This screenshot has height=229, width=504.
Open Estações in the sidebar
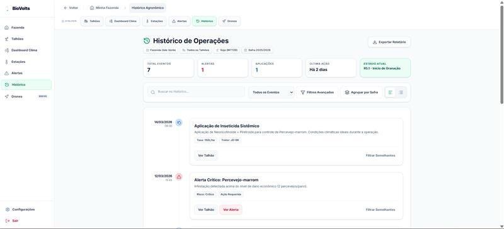point(26,62)
